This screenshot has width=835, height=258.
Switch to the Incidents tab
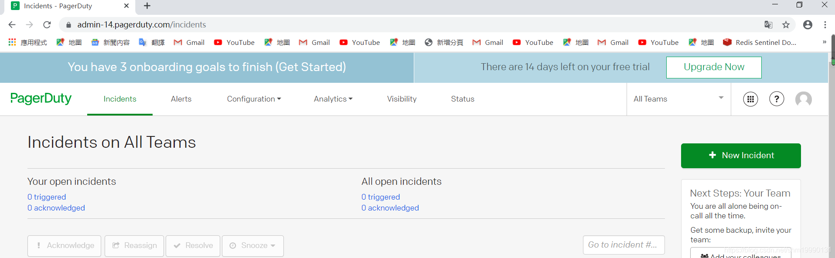120,99
